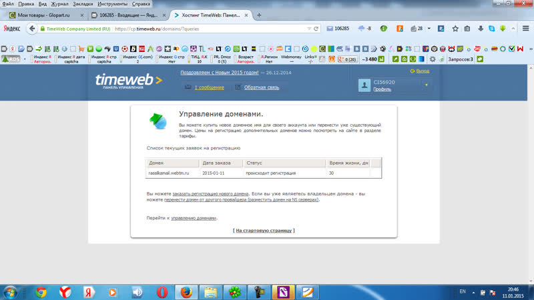Click перенести домен от другого провайдера link
Image resolution: width=534 pixels, height=300 pixels.
tap(241, 199)
